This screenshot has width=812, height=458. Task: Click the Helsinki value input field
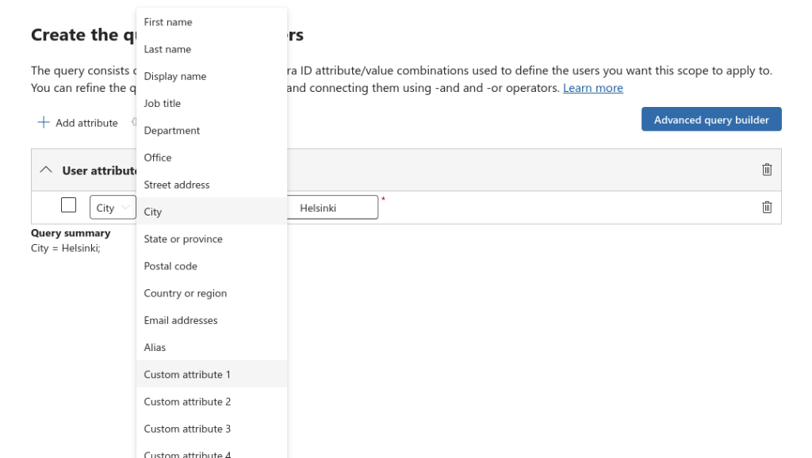(332, 208)
